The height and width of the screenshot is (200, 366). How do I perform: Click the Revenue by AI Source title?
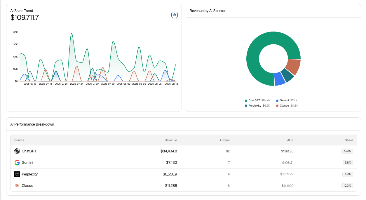point(207,11)
